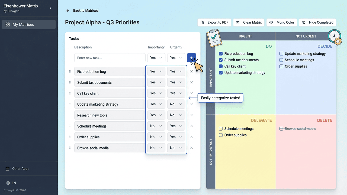This screenshot has width=347, height=195.
Task: Check 'Schedule meetings' in the DELEGATE quadrant
Action: point(221,129)
